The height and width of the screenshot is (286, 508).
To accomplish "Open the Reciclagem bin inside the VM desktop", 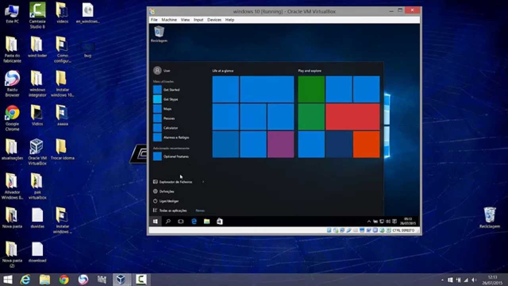I will (159, 34).
